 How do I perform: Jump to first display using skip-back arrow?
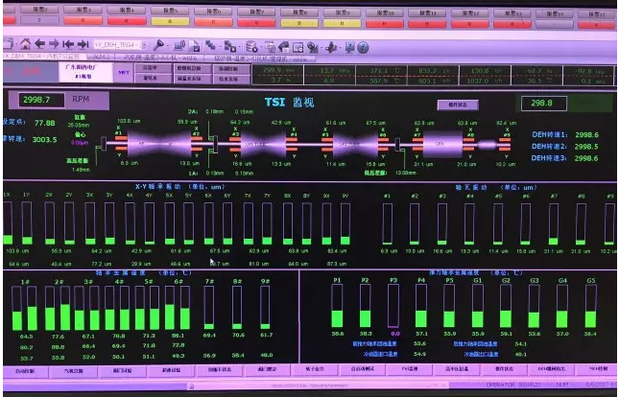click(x=67, y=44)
